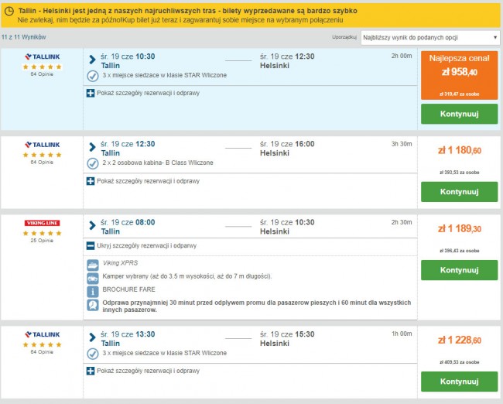
Task: Click the Tallink logo on 10:30 sailing
Action: point(42,56)
